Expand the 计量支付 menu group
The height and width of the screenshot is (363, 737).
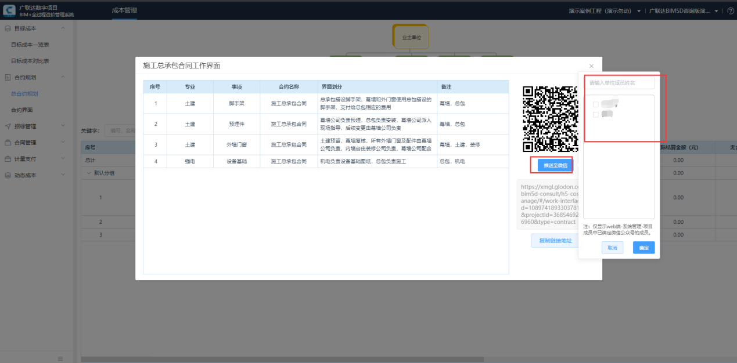[63, 158]
